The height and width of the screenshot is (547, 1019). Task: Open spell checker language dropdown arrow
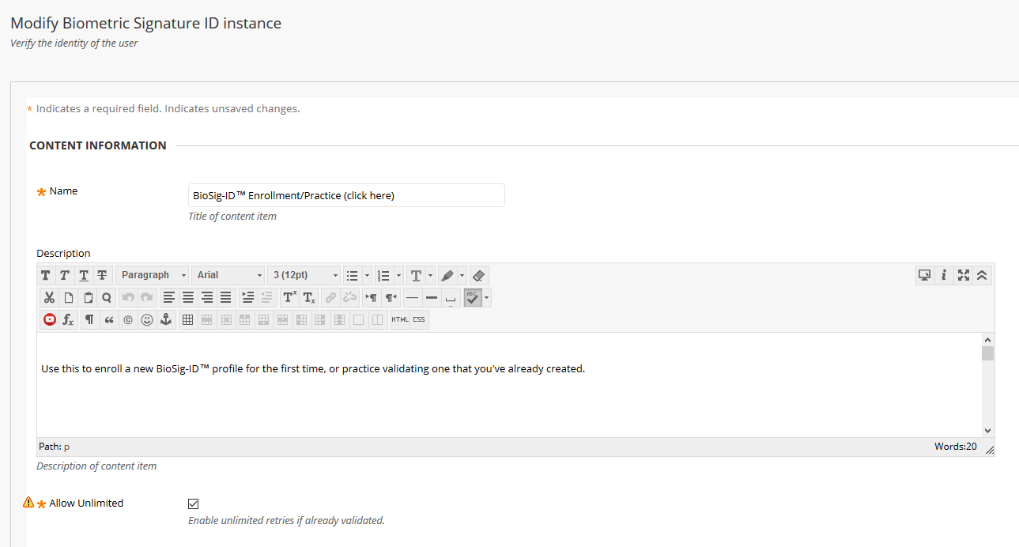[487, 298]
